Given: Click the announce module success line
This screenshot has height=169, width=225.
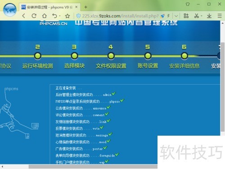Looking at the screenshot, I should point(83,108).
